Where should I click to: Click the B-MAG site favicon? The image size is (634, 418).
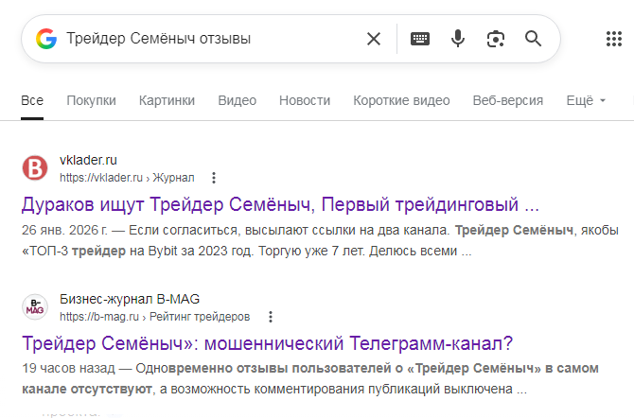35,306
